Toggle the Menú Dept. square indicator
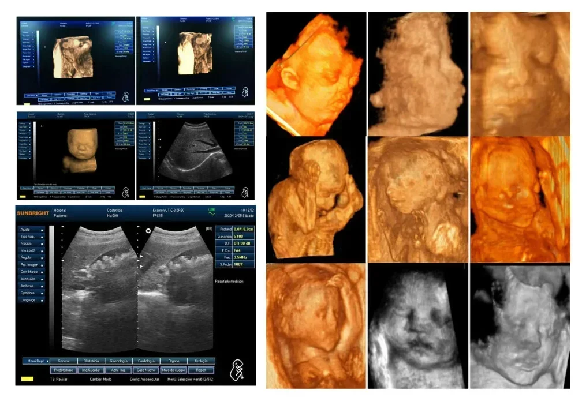The image size is (582, 401). 47,361
